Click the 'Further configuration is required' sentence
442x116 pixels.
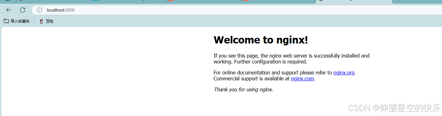(271, 62)
